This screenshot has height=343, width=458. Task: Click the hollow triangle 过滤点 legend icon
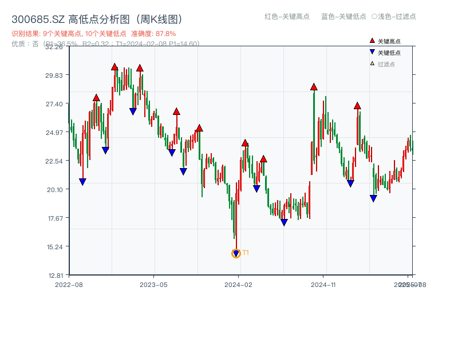click(372, 63)
